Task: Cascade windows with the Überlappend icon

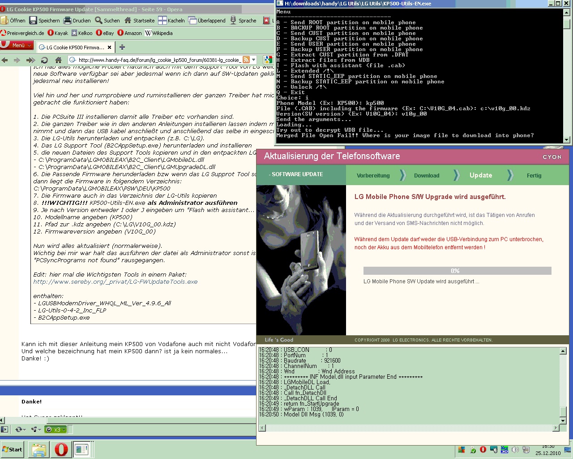Action: tap(192, 20)
